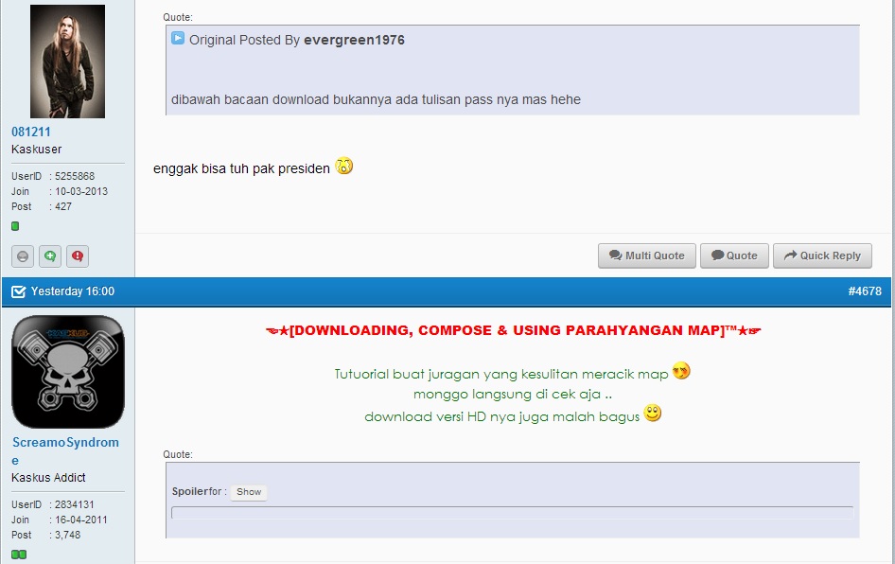Toggle the checkbox beside 'Yesterday 16:00'

[18, 291]
